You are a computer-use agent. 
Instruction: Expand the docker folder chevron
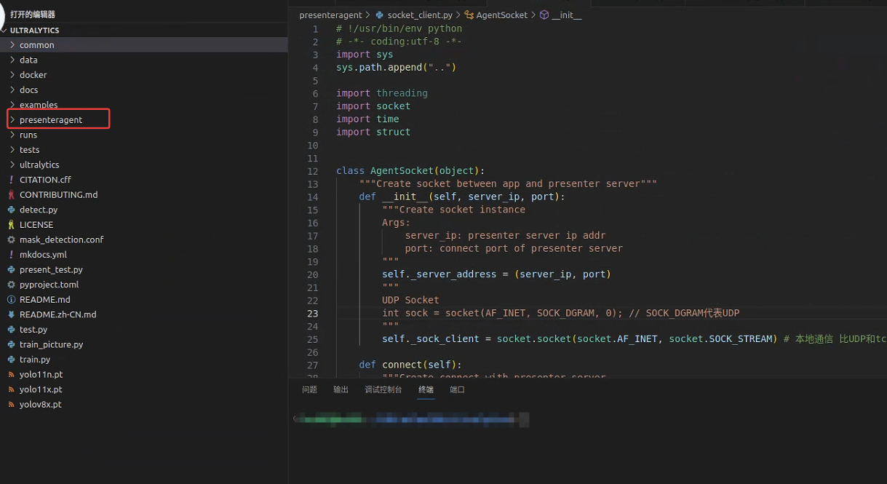12,75
